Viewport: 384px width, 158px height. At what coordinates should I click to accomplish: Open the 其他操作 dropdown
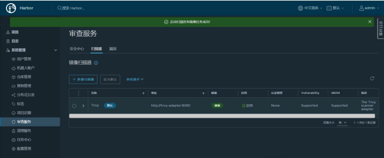[x=135, y=79]
